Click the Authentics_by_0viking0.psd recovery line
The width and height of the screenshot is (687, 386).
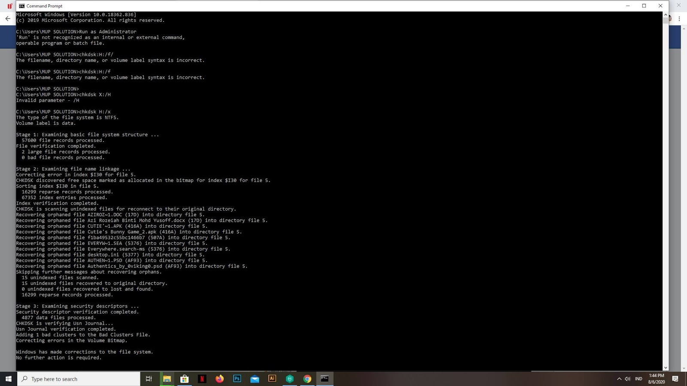[x=132, y=266]
